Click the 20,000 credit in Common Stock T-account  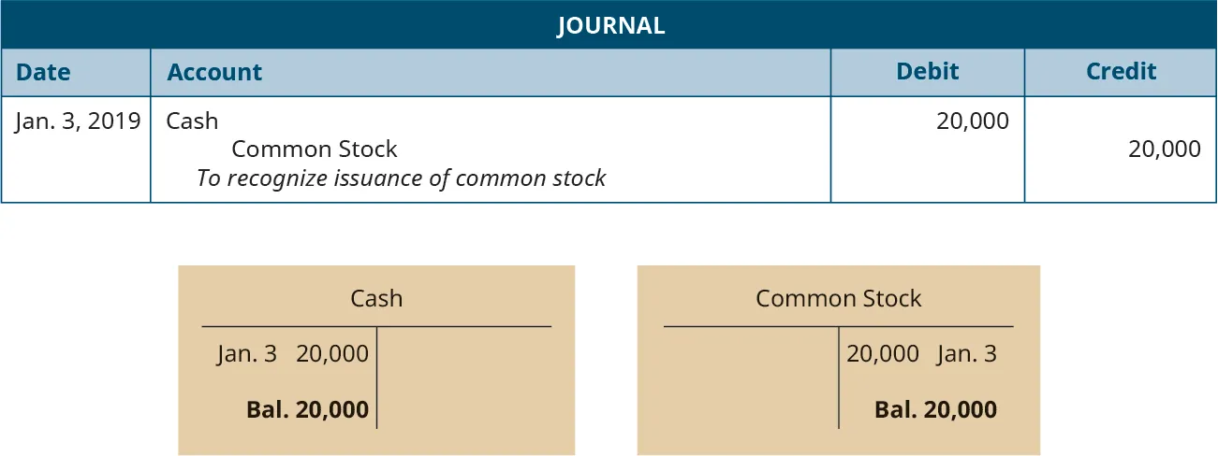(x=883, y=354)
